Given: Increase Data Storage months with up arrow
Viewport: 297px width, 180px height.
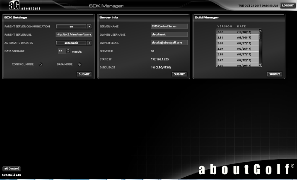Looking at the screenshot, I should pyautogui.click(x=68, y=50).
